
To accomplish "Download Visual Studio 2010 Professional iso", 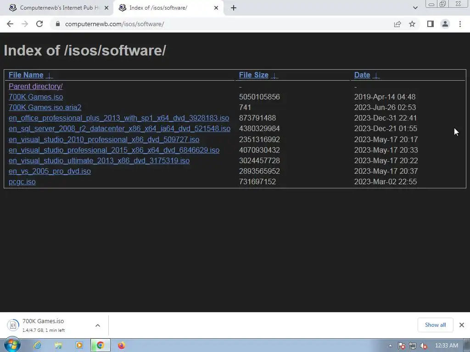I will [104, 139].
